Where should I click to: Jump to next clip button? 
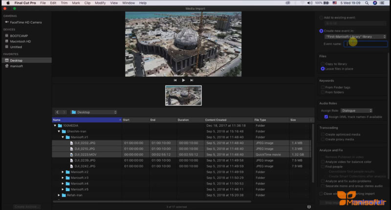point(192,80)
